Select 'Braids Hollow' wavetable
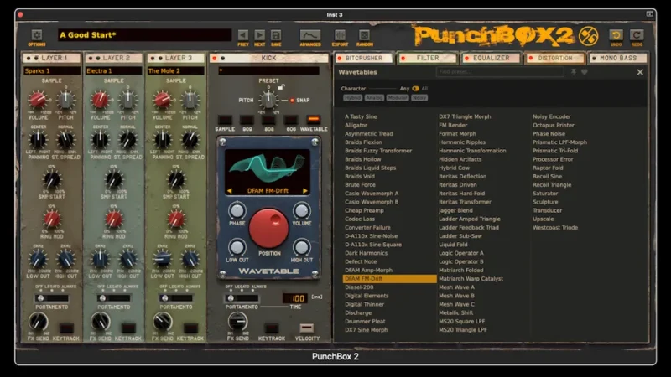The image size is (671, 377). 363,159
